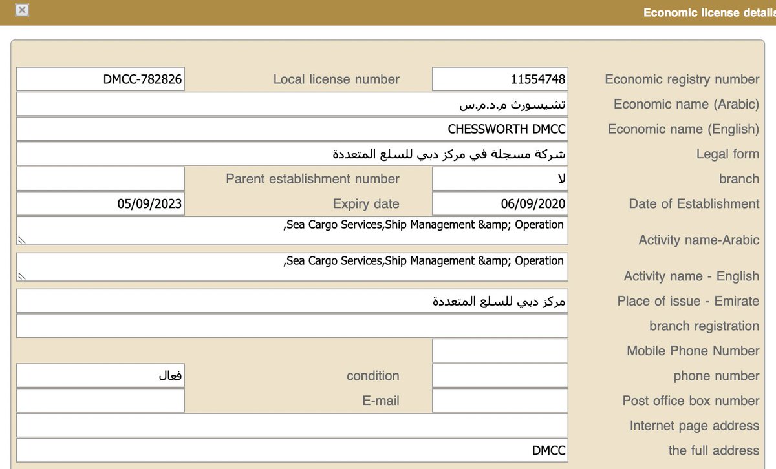The image size is (776, 469).
Task: Click the 'Activity name - English' label
Action: tap(692, 276)
